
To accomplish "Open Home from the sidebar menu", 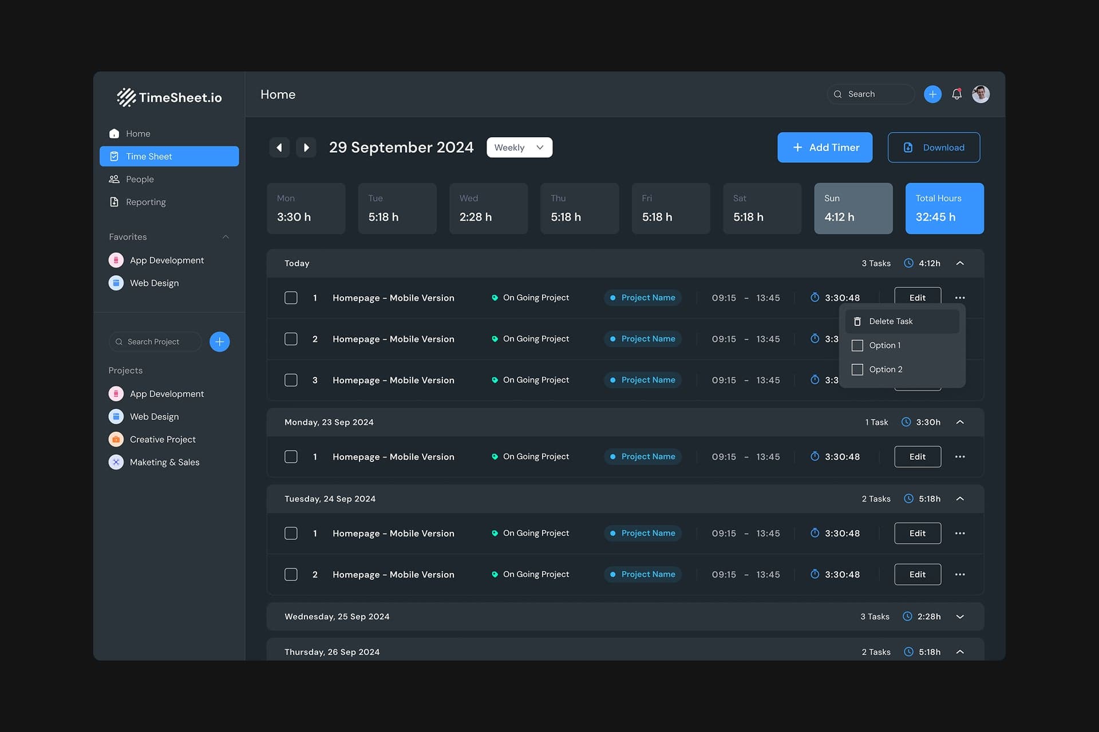I will (x=137, y=133).
